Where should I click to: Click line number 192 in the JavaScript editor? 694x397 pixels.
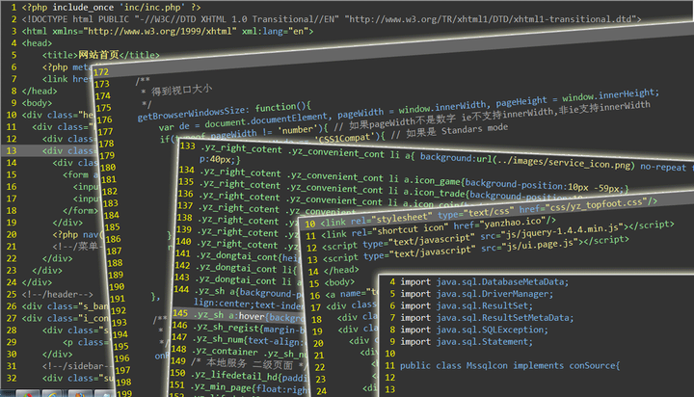click(119, 311)
